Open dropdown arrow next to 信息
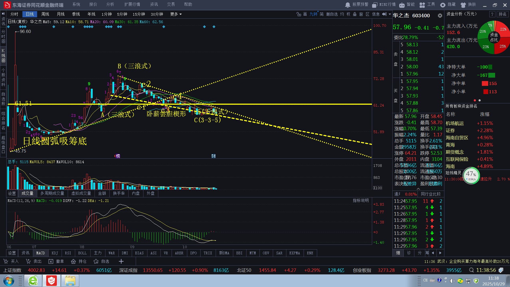Image resolution: width=510 pixels, height=287 pixels. (x=390, y=14)
